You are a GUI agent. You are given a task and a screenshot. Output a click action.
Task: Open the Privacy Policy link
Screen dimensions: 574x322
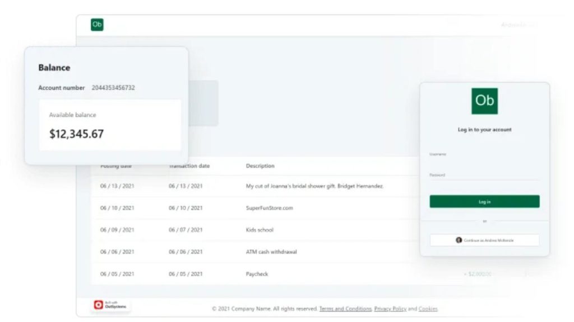pyautogui.click(x=390, y=309)
